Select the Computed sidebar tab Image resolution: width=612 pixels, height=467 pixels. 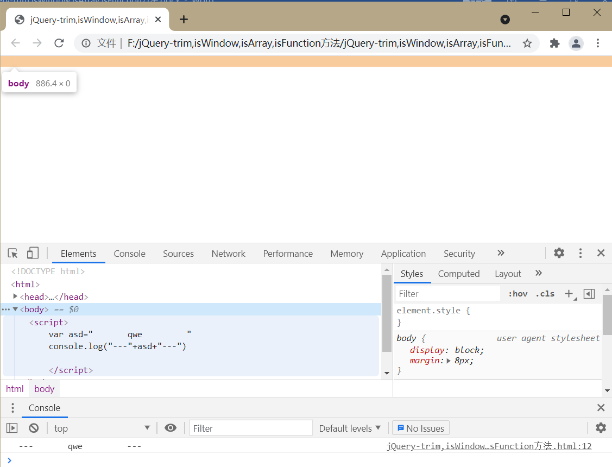click(459, 274)
